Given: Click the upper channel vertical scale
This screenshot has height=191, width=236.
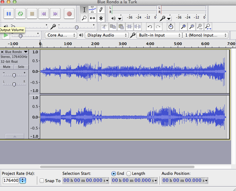Looking at the screenshot, I should click(x=34, y=71).
